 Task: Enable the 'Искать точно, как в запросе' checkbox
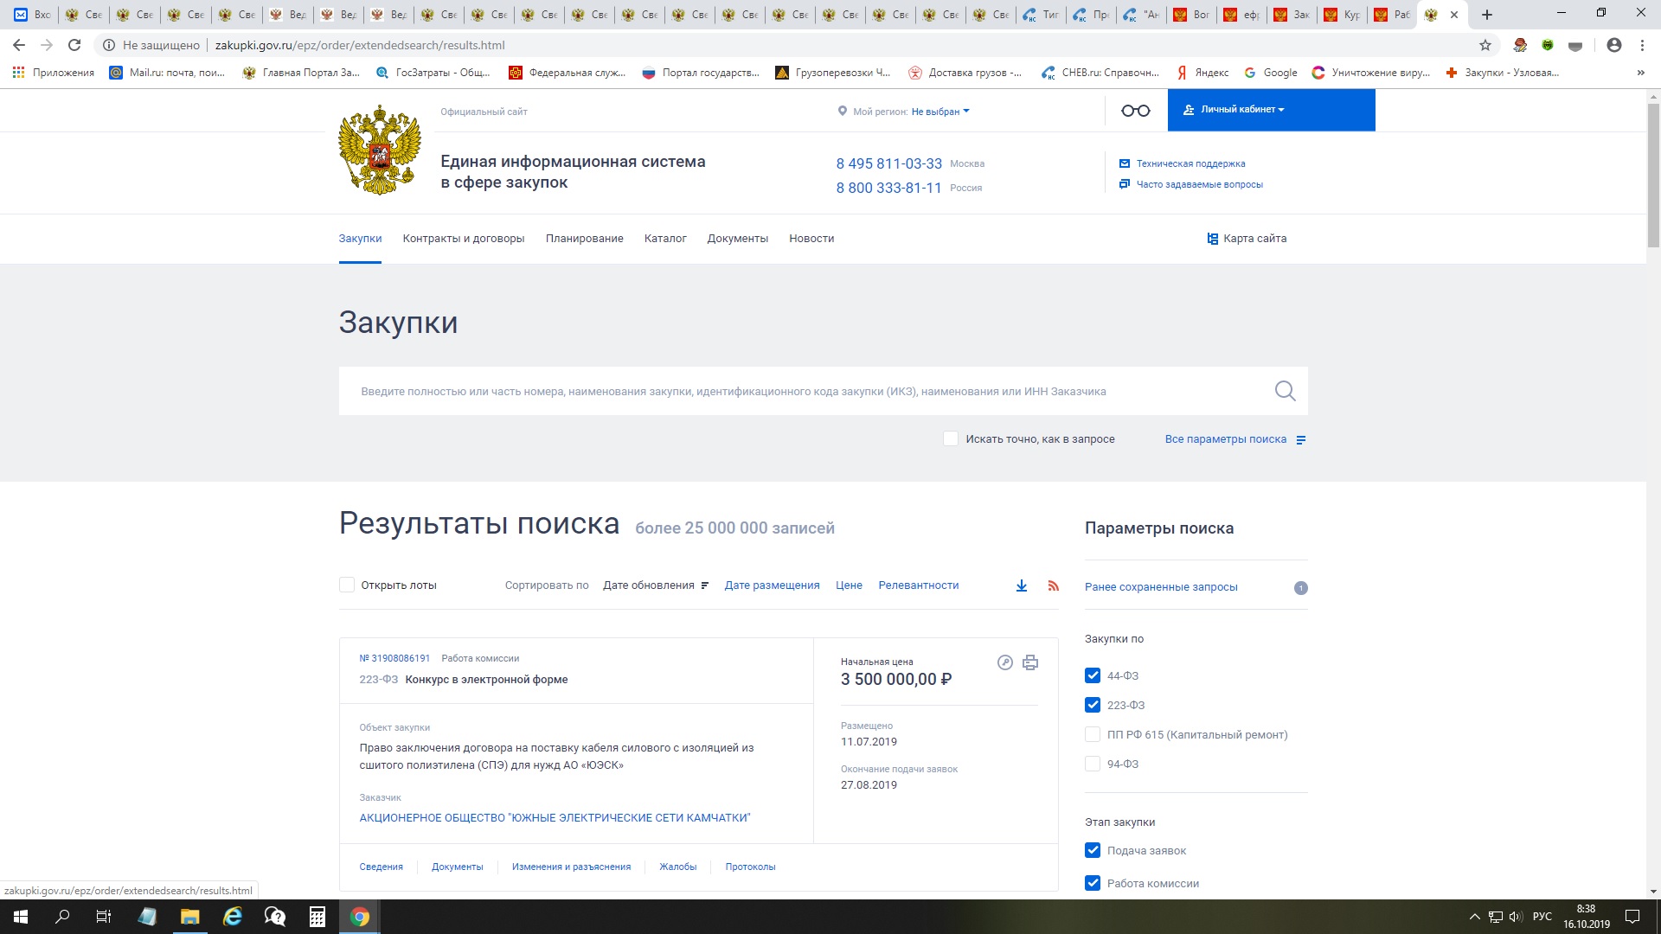pyautogui.click(x=951, y=439)
